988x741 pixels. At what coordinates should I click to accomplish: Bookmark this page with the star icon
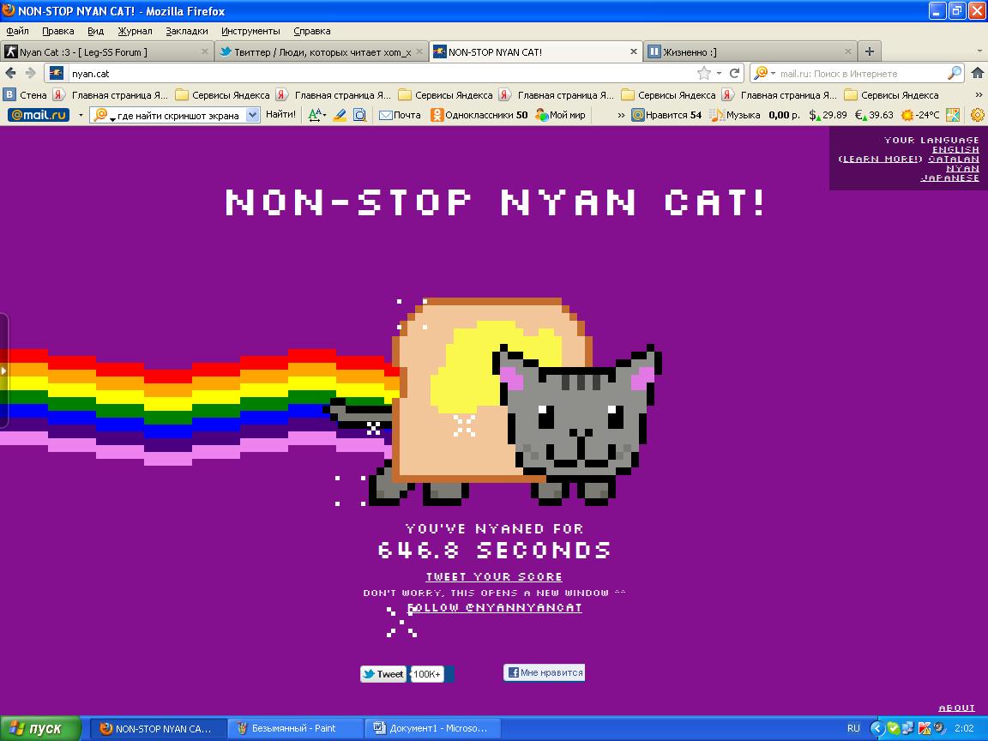(704, 73)
